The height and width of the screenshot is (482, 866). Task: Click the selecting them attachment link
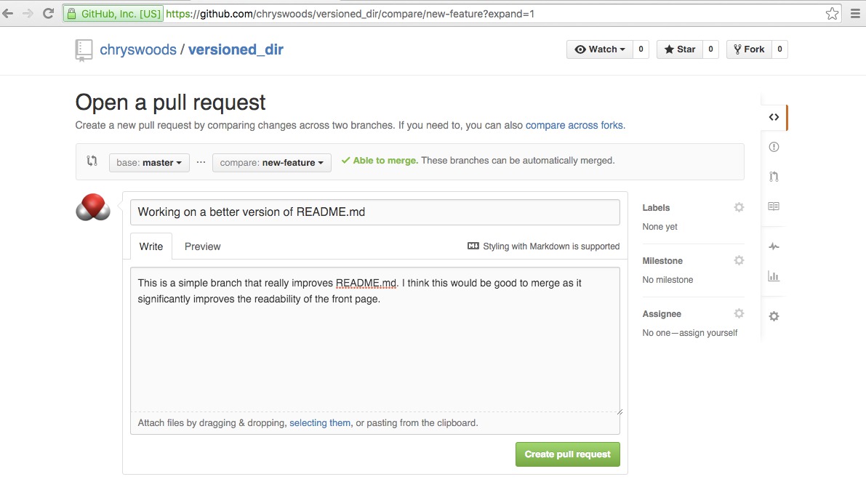click(320, 423)
